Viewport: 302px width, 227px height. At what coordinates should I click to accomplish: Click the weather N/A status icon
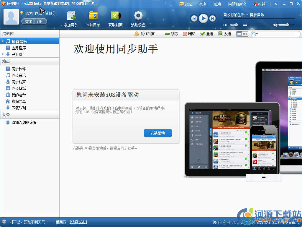tap(4, 222)
